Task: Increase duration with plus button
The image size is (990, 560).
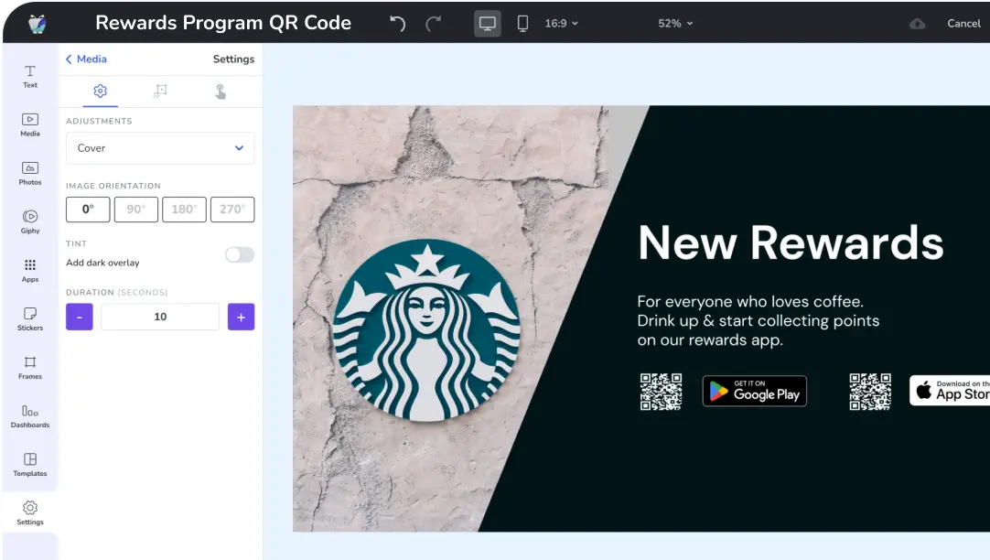Action: coord(242,317)
